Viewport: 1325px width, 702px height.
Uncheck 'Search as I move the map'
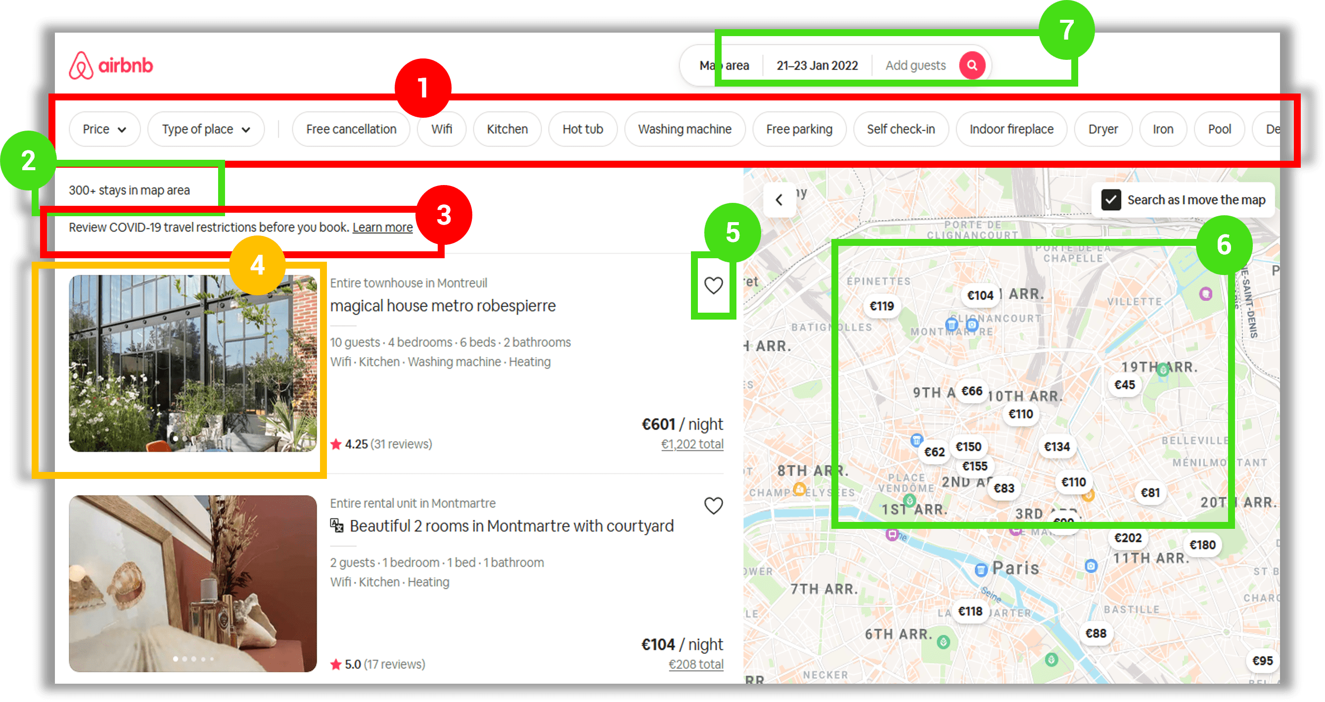pos(1111,200)
